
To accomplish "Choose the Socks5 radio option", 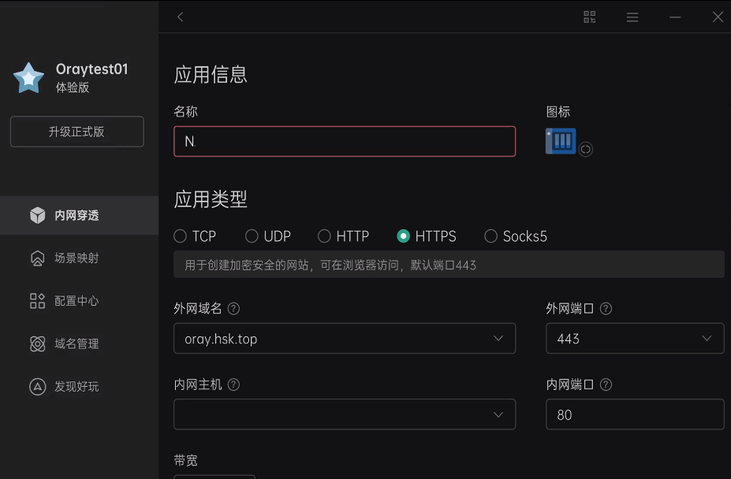I will (x=491, y=236).
